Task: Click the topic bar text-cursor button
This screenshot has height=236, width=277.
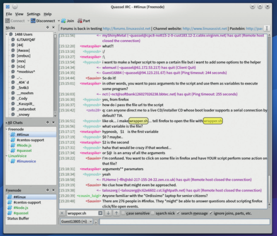Action: 267,28
